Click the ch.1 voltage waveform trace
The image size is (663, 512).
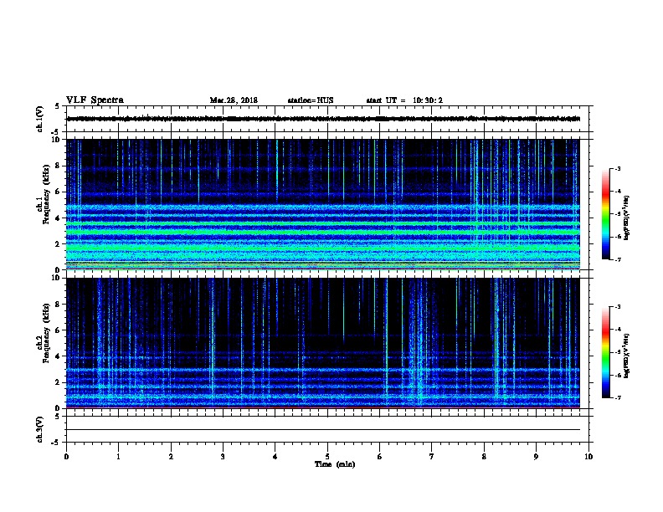(323, 119)
